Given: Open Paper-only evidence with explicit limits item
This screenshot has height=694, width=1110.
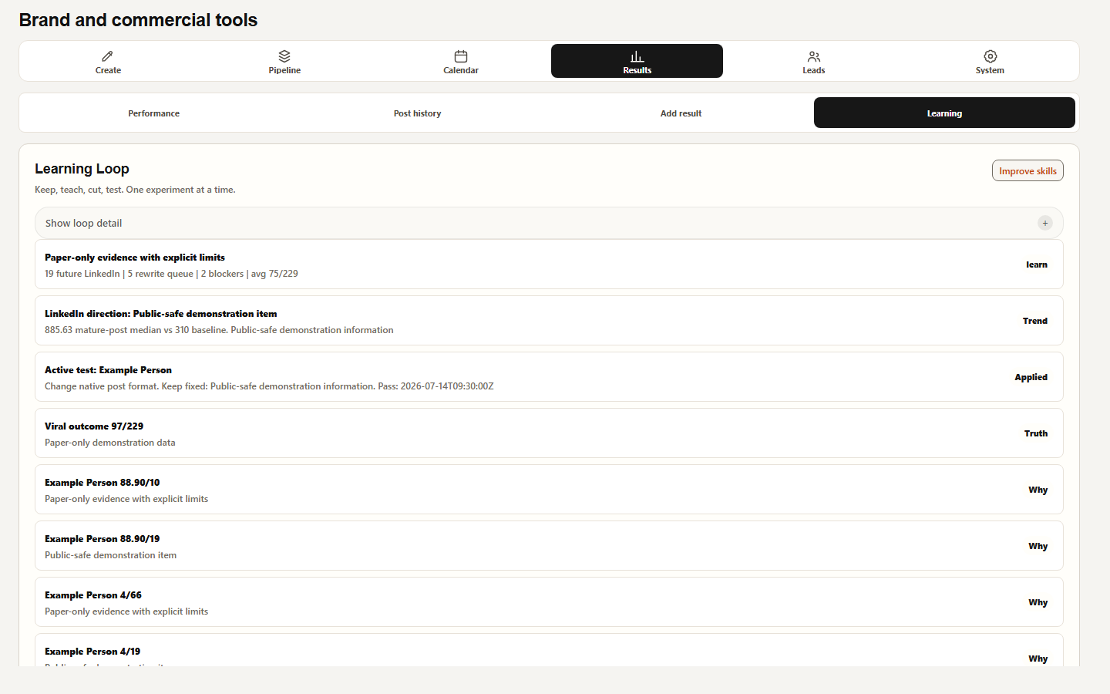Looking at the screenshot, I should 549,264.
